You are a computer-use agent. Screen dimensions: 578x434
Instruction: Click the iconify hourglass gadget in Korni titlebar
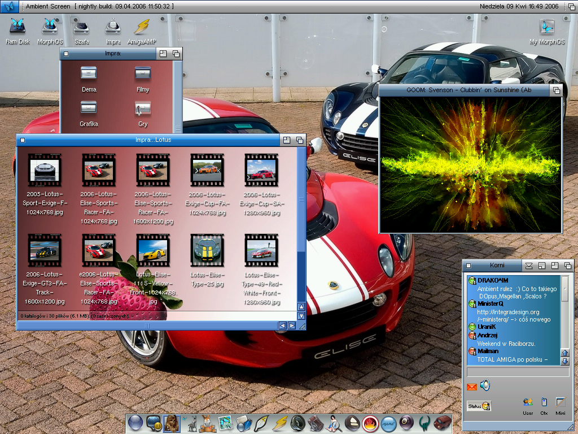point(528,266)
